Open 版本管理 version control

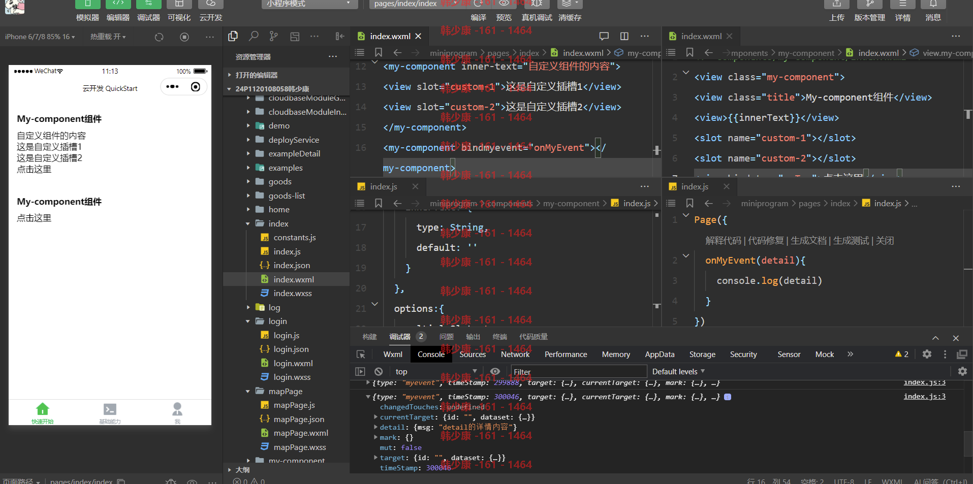tap(869, 11)
